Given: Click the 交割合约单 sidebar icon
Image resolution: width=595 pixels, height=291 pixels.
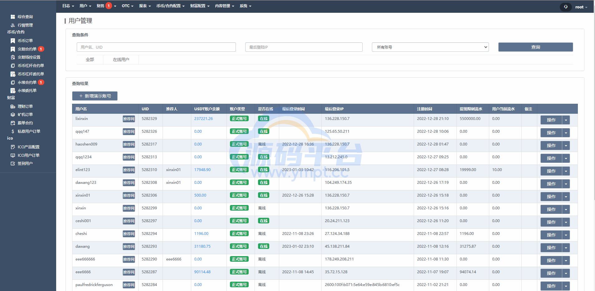Looking at the screenshot, I should coord(13,49).
